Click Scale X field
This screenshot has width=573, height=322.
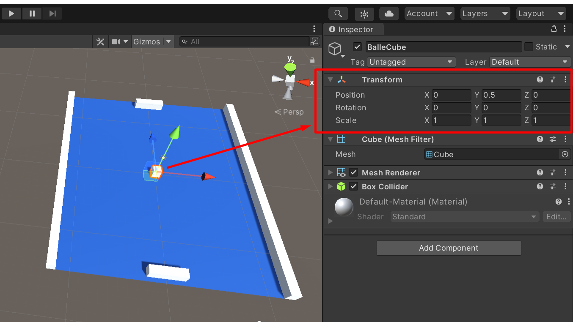click(x=451, y=120)
